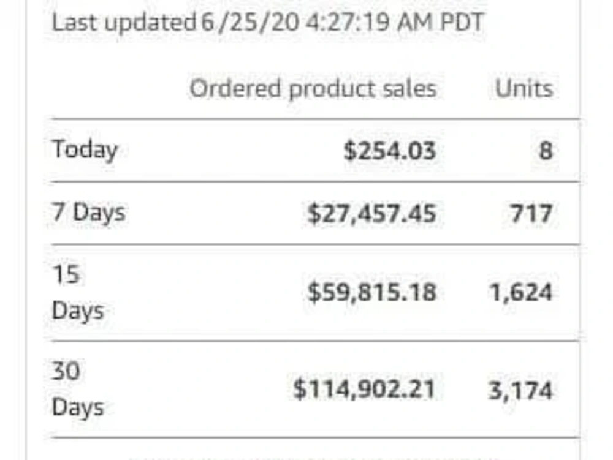Select the "15 Days" row label
This screenshot has height=460, width=613.
click(78, 292)
